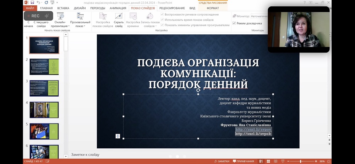The width and height of the screenshot is (355, 164).
Task: Click the Save icon in quick access toolbar
Action: click(x=32, y=2)
